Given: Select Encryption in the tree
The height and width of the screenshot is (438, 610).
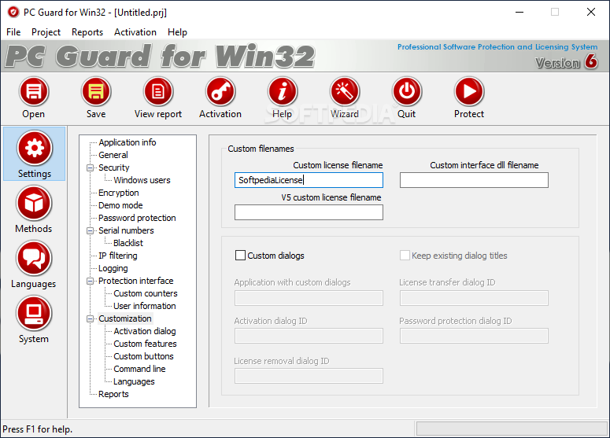Looking at the screenshot, I should pyautogui.click(x=119, y=193).
